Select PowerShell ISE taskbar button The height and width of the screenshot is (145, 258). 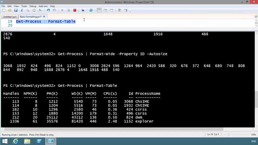tap(51, 141)
